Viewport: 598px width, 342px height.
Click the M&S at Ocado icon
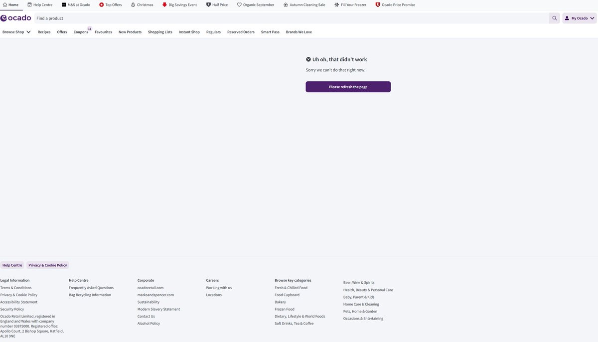pos(64,4)
